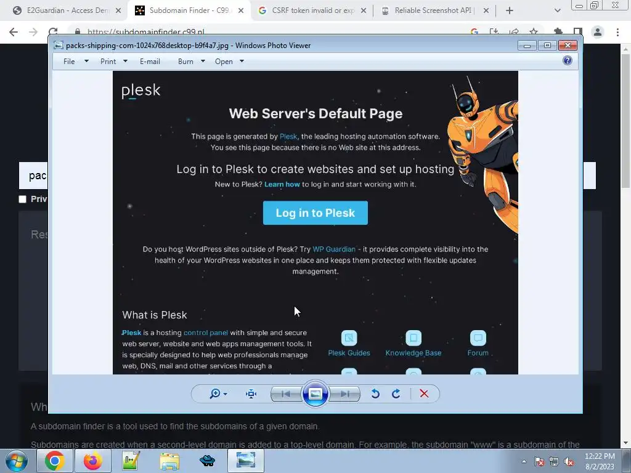Select the Subdomain Finder C99 tab
This screenshot has height=473, width=631.
pos(189,10)
